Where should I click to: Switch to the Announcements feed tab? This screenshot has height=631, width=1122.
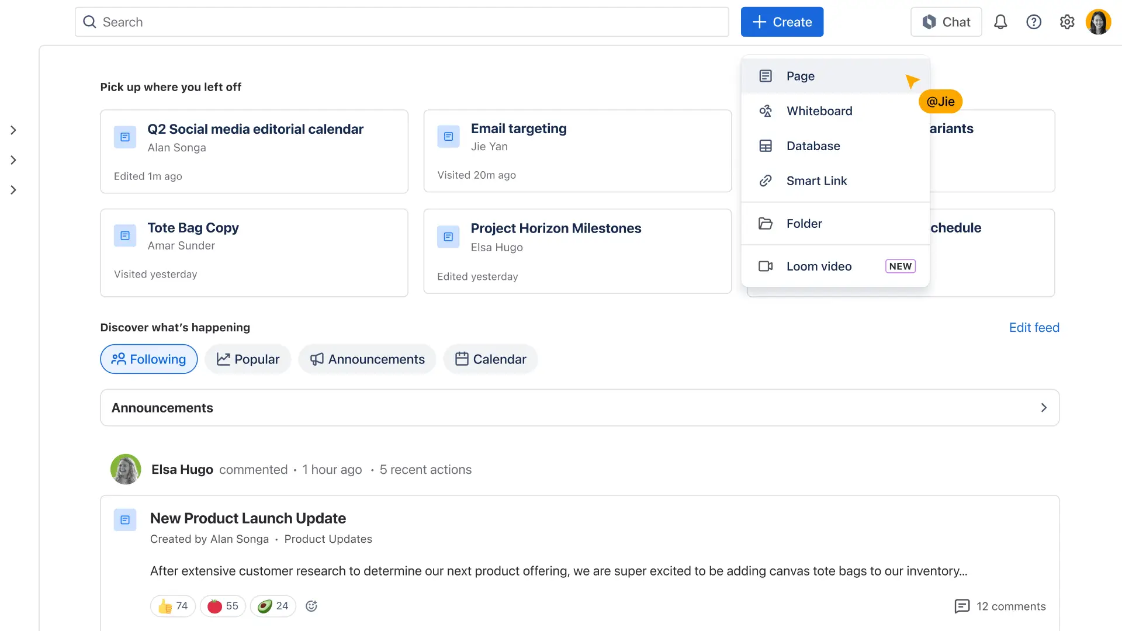pyautogui.click(x=367, y=359)
